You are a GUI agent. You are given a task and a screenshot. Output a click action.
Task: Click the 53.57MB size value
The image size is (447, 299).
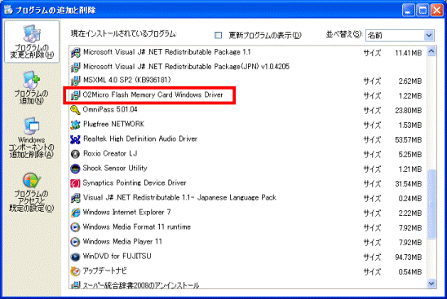coord(408,140)
